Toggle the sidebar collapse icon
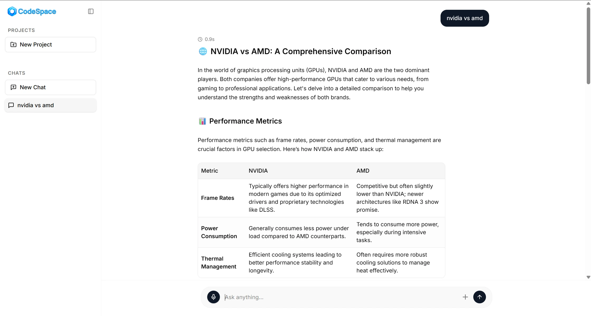Image resolution: width=591 pixels, height=316 pixels. click(91, 11)
